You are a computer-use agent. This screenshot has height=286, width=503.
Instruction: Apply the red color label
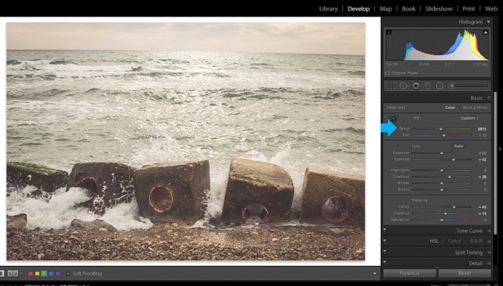[x=30, y=274]
